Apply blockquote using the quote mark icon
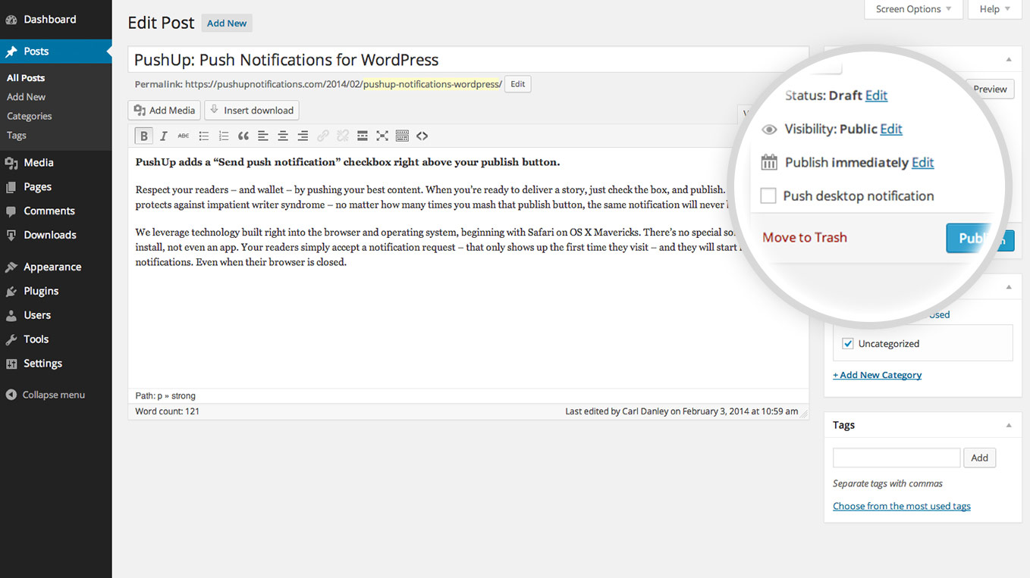 tap(243, 136)
